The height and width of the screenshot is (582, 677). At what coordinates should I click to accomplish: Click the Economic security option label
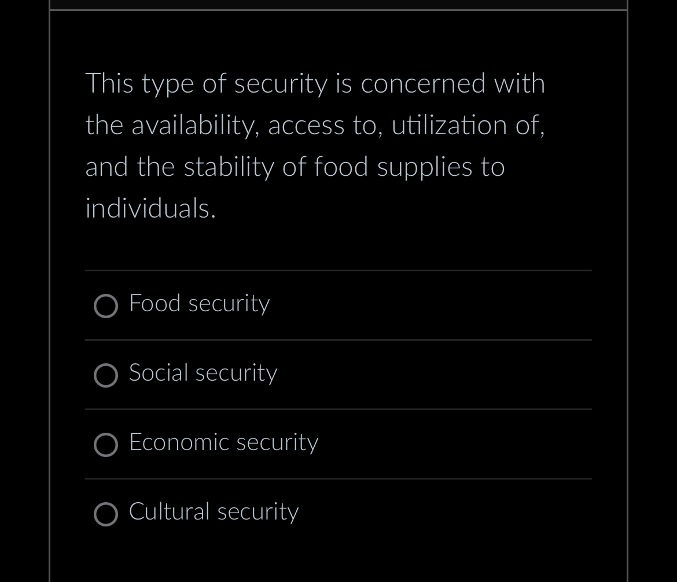point(223,443)
